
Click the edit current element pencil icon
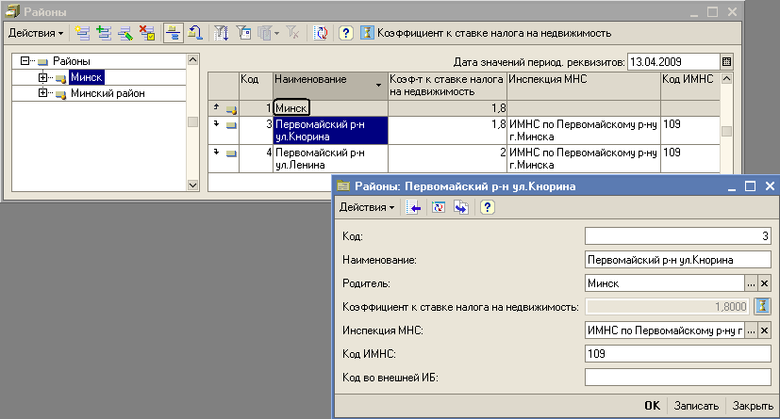(x=125, y=33)
